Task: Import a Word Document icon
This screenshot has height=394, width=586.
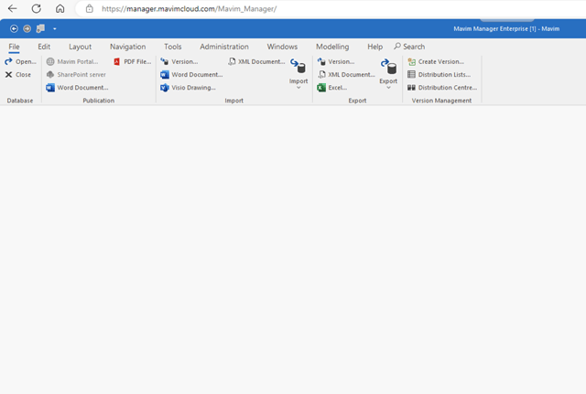Action: pyautogui.click(x=165, y=75)
